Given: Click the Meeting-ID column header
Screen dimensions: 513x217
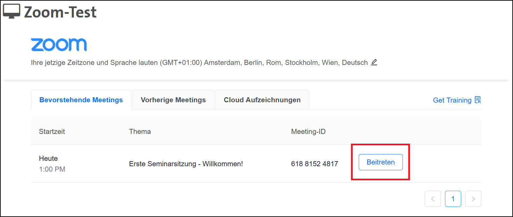Looking at the screenshot, I should click(x=308, y=132).
